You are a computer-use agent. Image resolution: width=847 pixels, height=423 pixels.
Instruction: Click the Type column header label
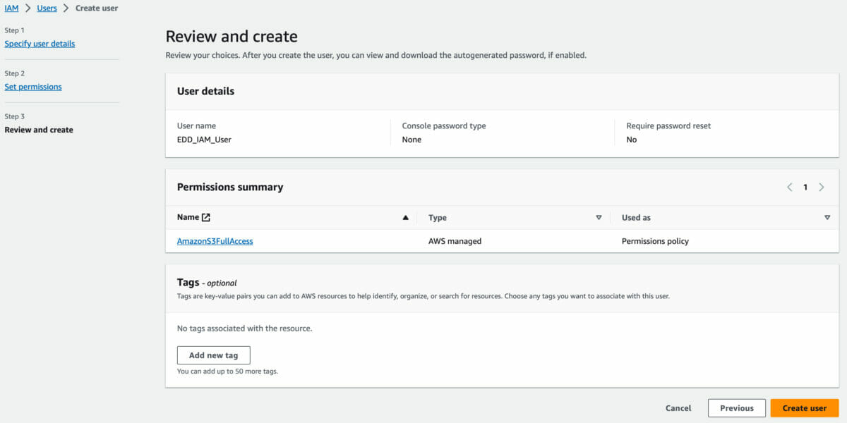[x=438, y=218]
